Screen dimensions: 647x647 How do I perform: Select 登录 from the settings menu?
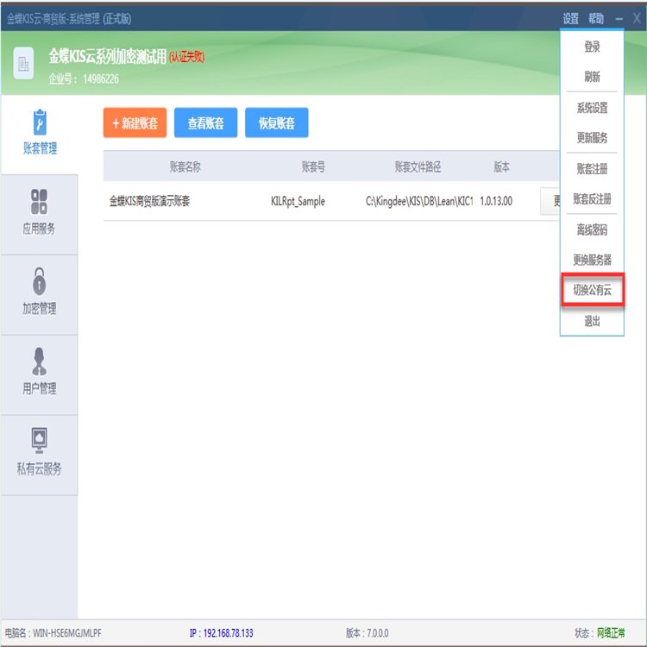click(592, 47)
